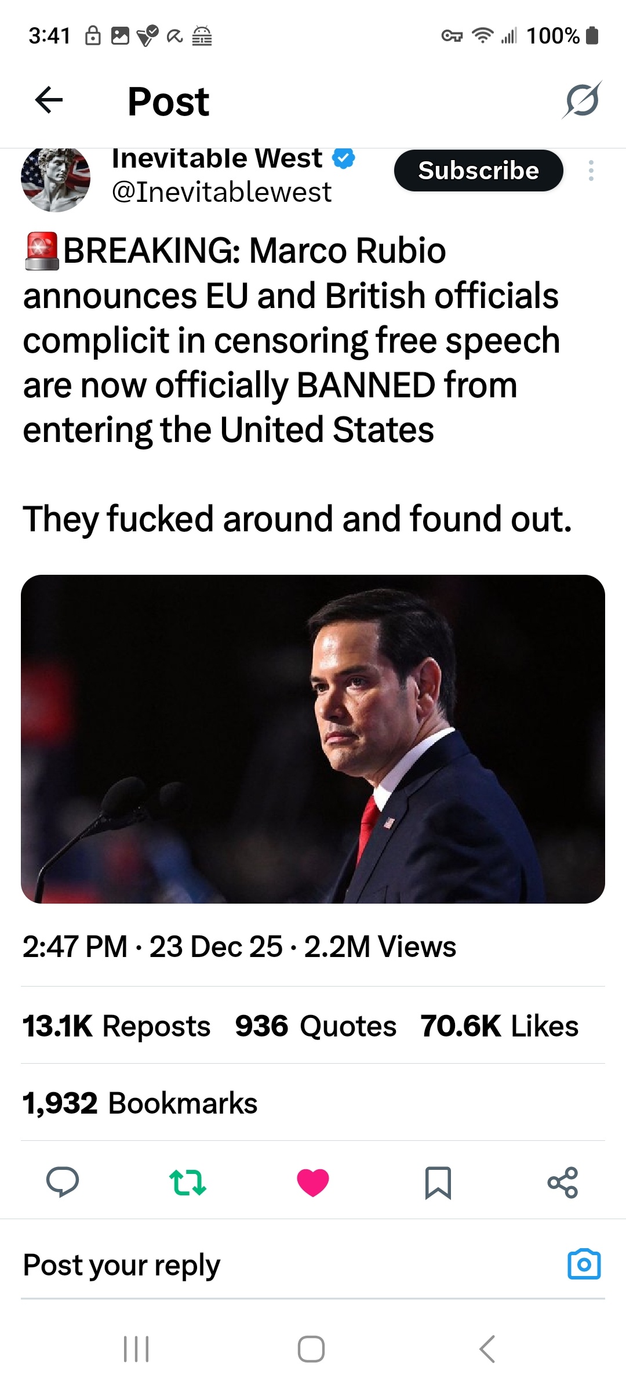View the 13.1K Reposts list
Screen dimensions: 626x1392
117,1026
